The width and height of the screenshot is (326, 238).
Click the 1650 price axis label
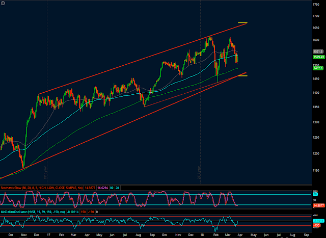[x=316, y=28]
